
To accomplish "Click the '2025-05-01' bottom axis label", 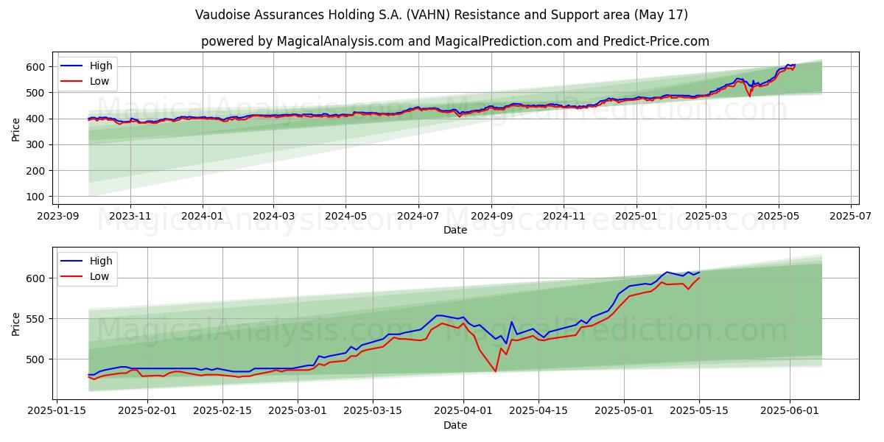I will click(x=625, y=411).
